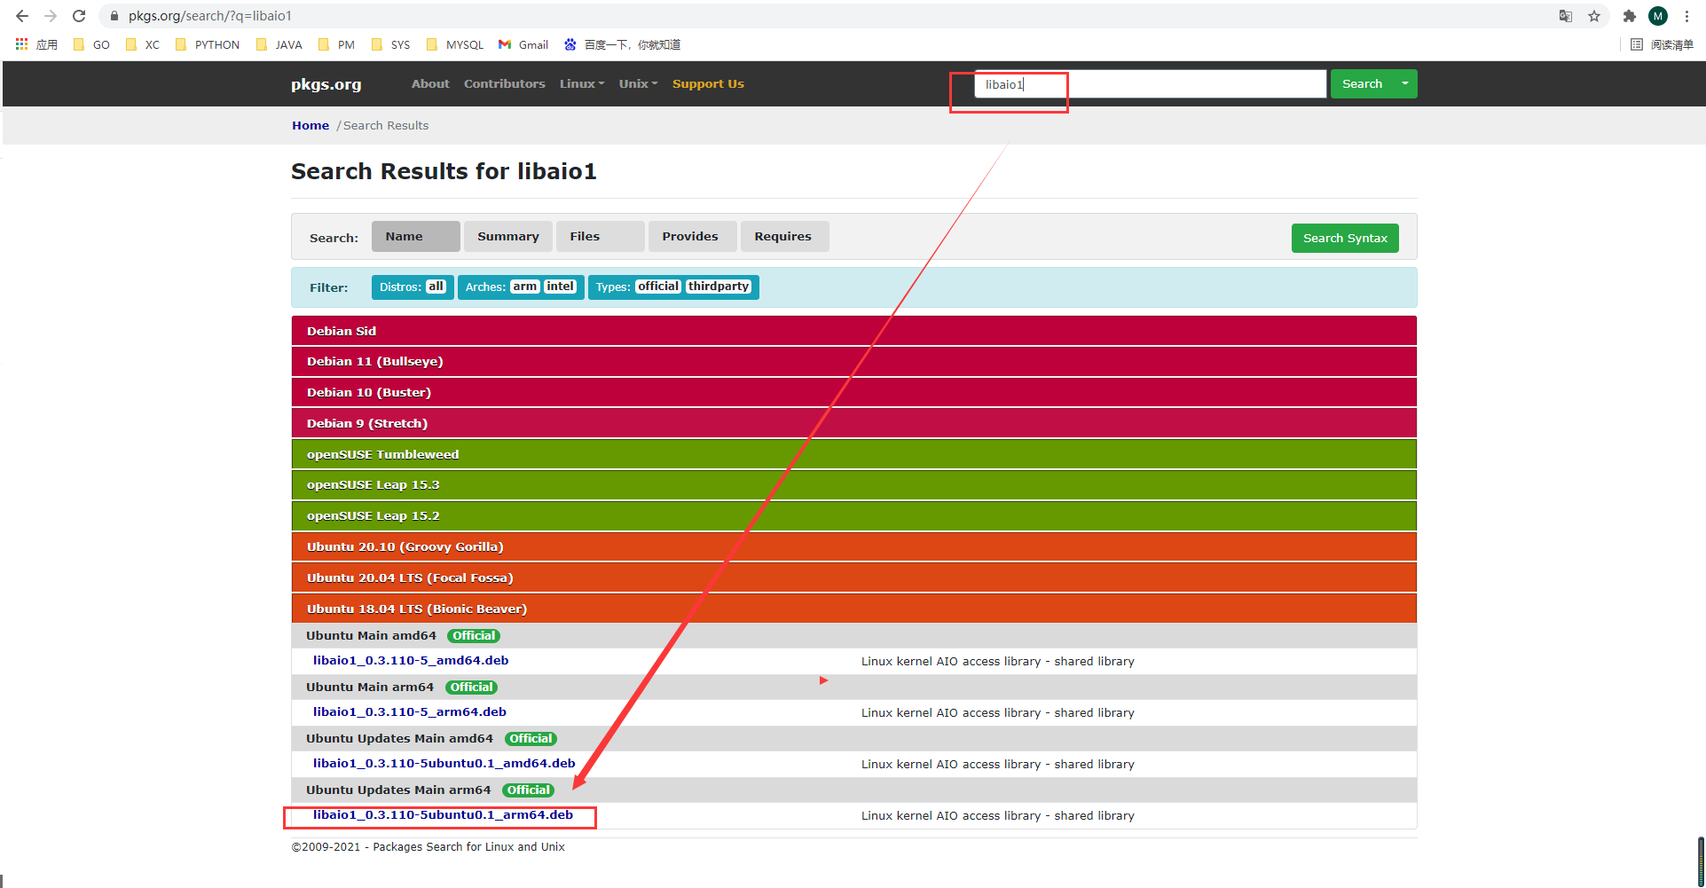Toggle the intel architecture filter

click(x=560, y=287)
